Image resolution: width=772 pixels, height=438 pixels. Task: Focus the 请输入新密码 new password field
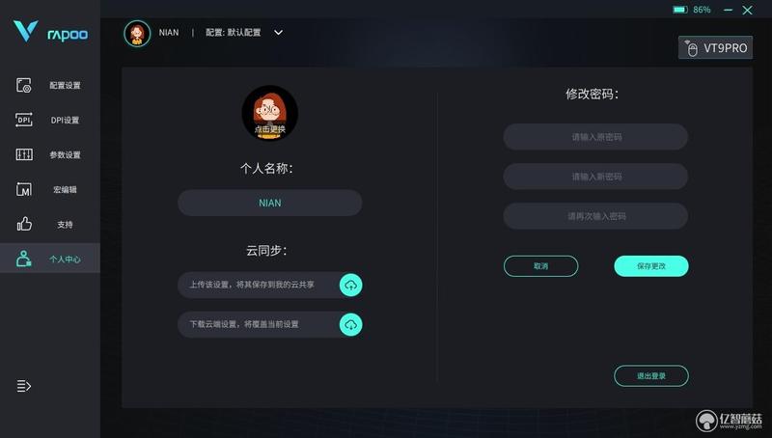coord(595,177)
